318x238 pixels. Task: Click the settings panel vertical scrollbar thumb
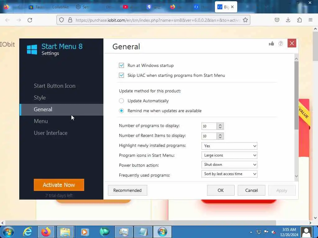point(296,95)
